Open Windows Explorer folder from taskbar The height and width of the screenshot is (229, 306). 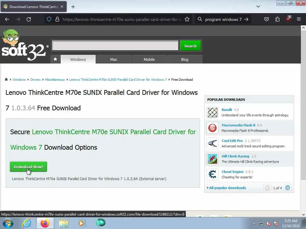(x=64, y=223)
